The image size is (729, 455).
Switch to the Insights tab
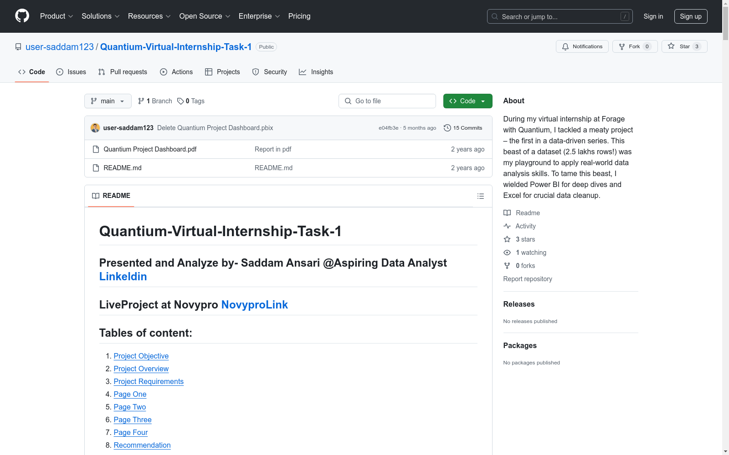click(316, 72)
